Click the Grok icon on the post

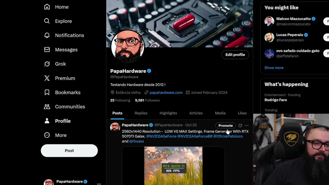click(240, 126)
